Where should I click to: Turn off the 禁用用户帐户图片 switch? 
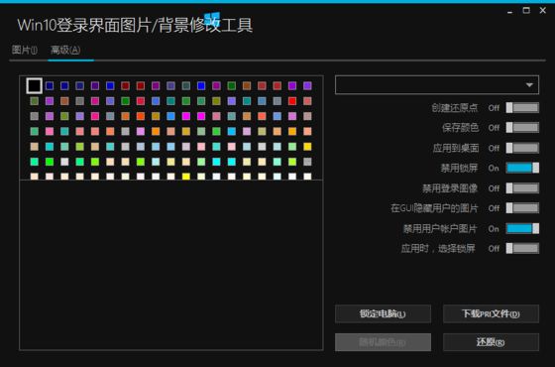tap(522, 228)
